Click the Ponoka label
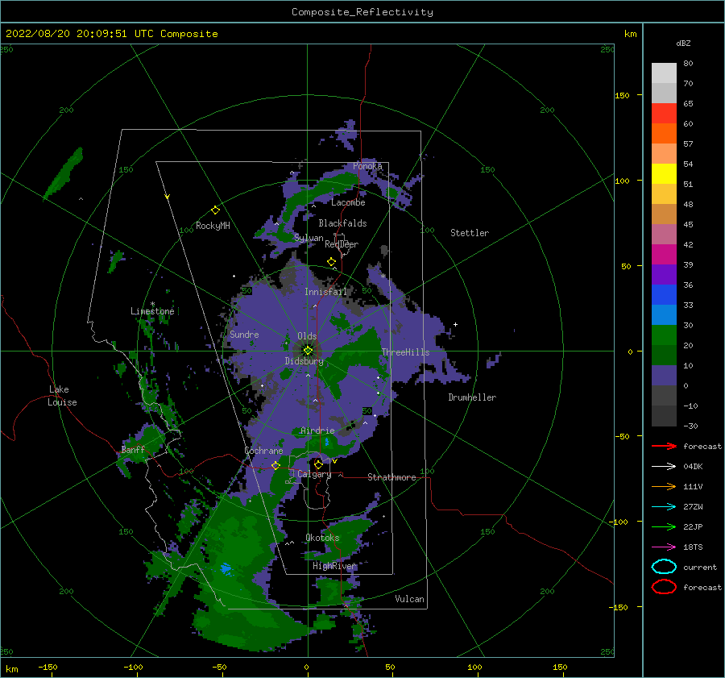The image size is (725, 678). point(367,166)
